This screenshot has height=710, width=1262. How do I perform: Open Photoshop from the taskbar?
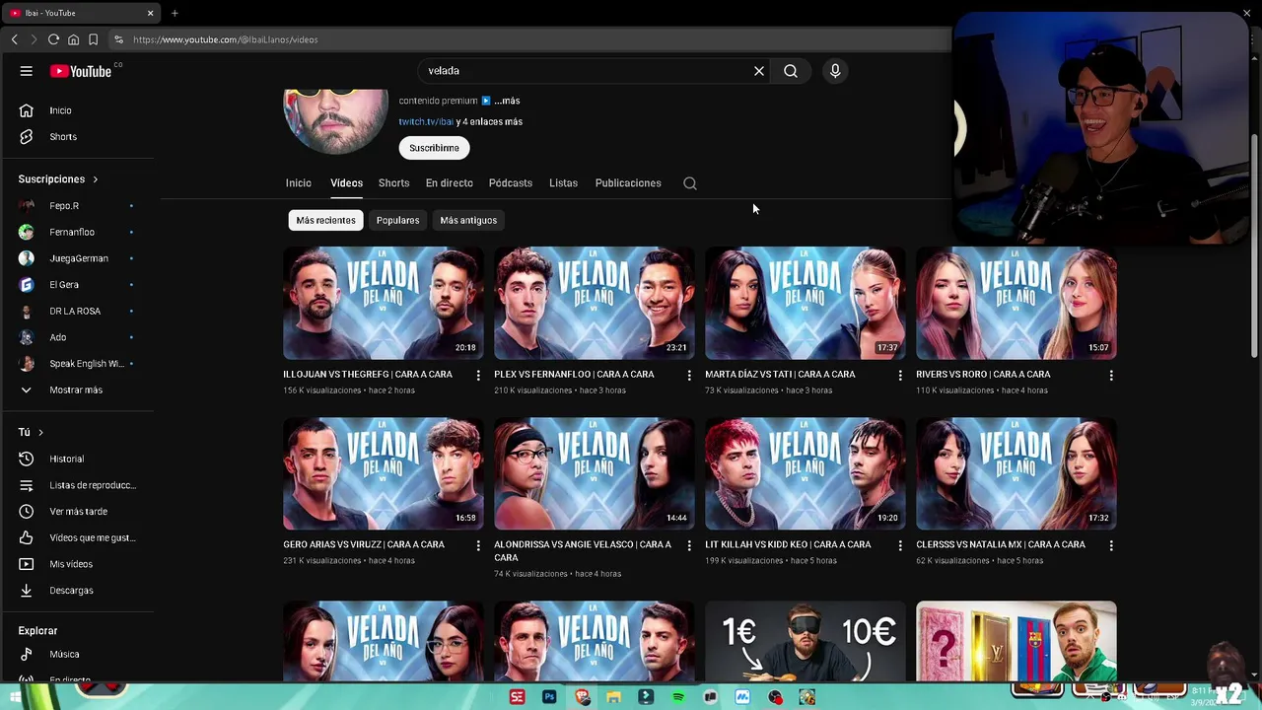[549, 697]
